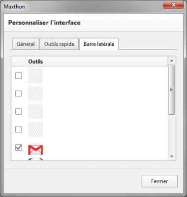
Task: Click the vertical scrollbar thumb
Action: click(172, 90)
